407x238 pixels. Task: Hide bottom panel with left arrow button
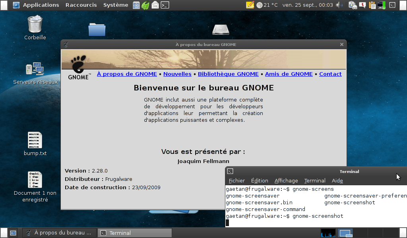point(4,233)
